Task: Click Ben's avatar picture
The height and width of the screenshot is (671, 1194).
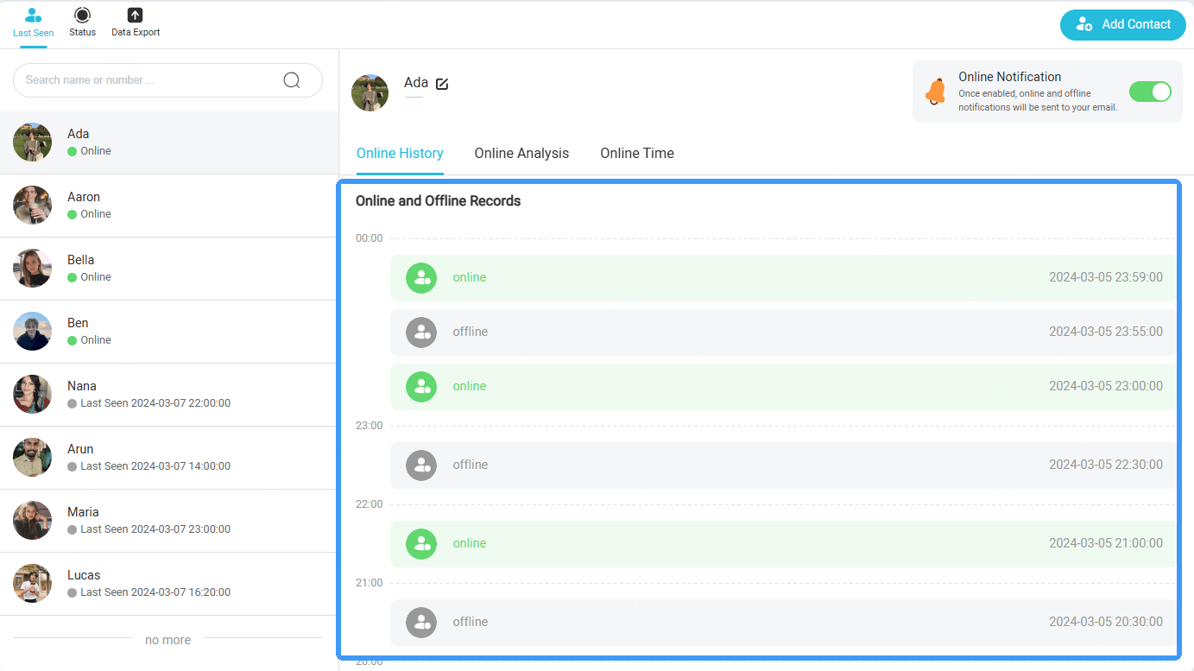Action: (33, 332)
